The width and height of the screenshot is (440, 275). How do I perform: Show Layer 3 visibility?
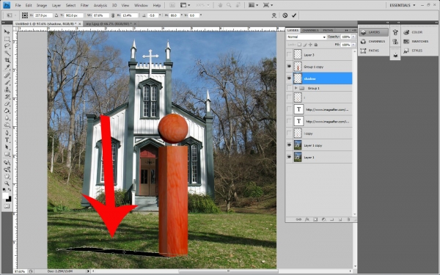click(289, 55)
